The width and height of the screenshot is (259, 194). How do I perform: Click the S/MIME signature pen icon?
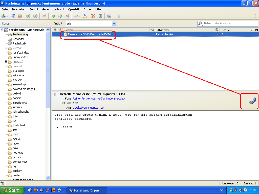(252, 101)
